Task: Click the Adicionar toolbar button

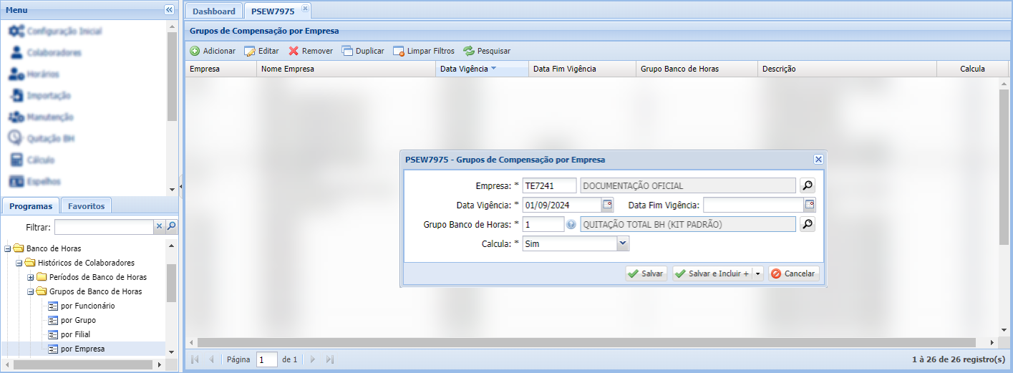Action: (x=213, y=51)
